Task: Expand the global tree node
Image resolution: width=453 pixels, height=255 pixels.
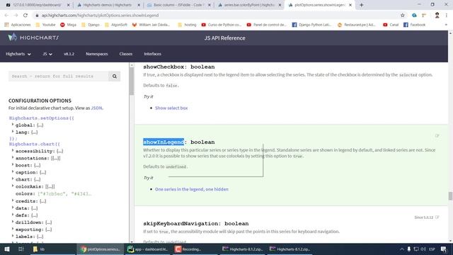Action: 13,125
